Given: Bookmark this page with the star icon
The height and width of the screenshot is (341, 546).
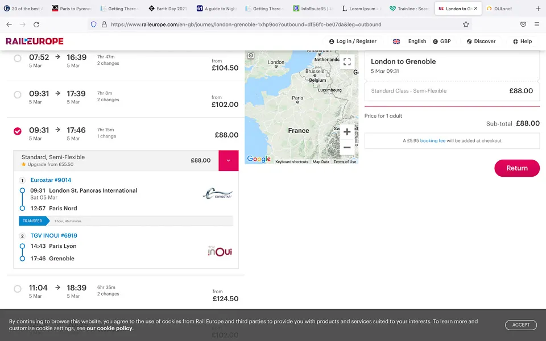Looking at the screenshot, I should point(466,24).
